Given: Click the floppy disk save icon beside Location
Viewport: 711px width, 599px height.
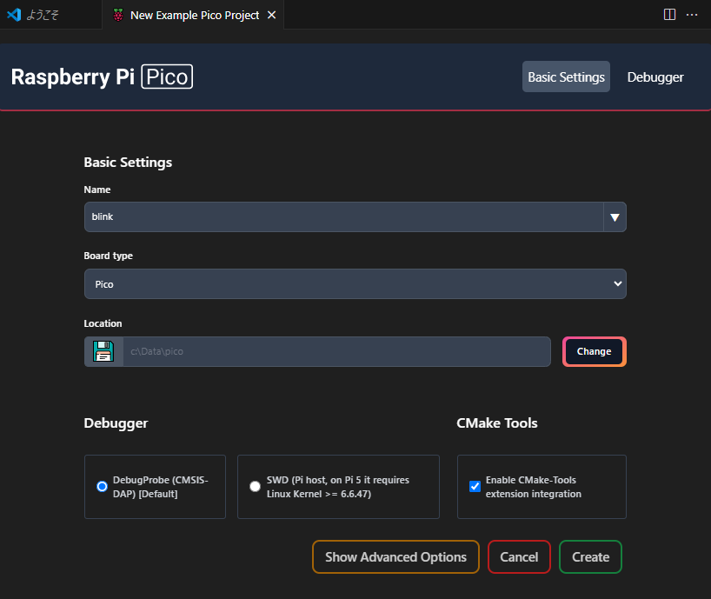Looking at the screenshot, I should pyautogui.click(x=103, y=351).
